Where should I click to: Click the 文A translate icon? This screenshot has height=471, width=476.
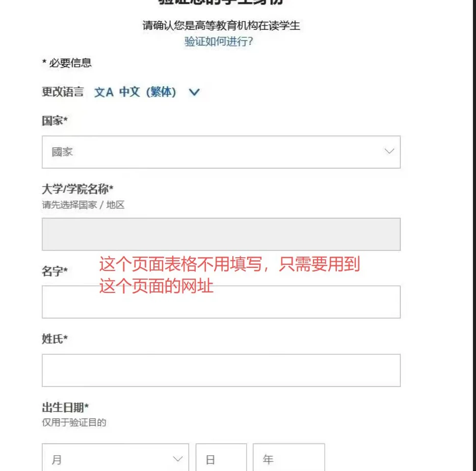103,92
